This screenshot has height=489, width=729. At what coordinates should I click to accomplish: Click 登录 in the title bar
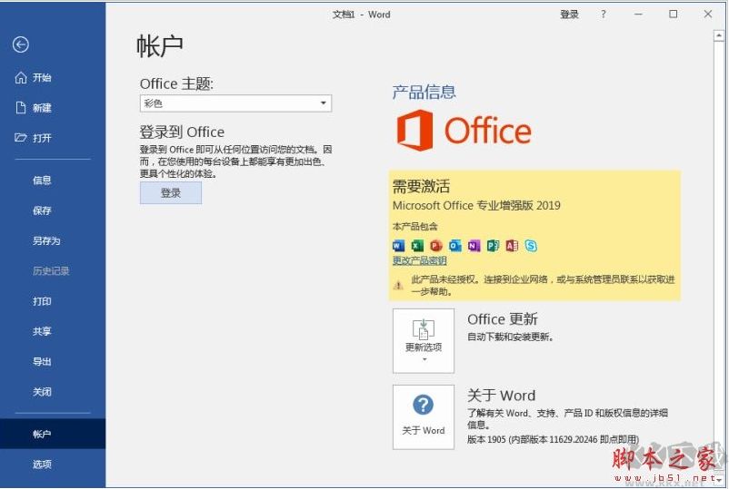pos(569,15)
